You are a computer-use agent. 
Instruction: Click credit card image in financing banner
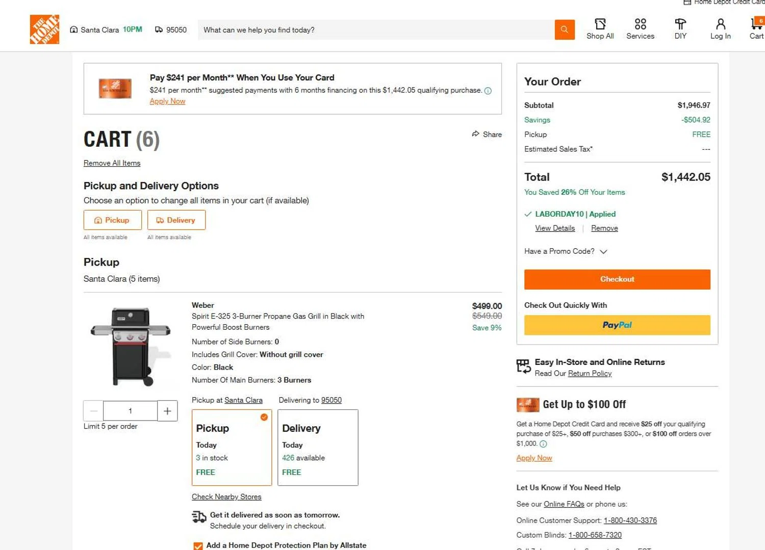point(115,89)
